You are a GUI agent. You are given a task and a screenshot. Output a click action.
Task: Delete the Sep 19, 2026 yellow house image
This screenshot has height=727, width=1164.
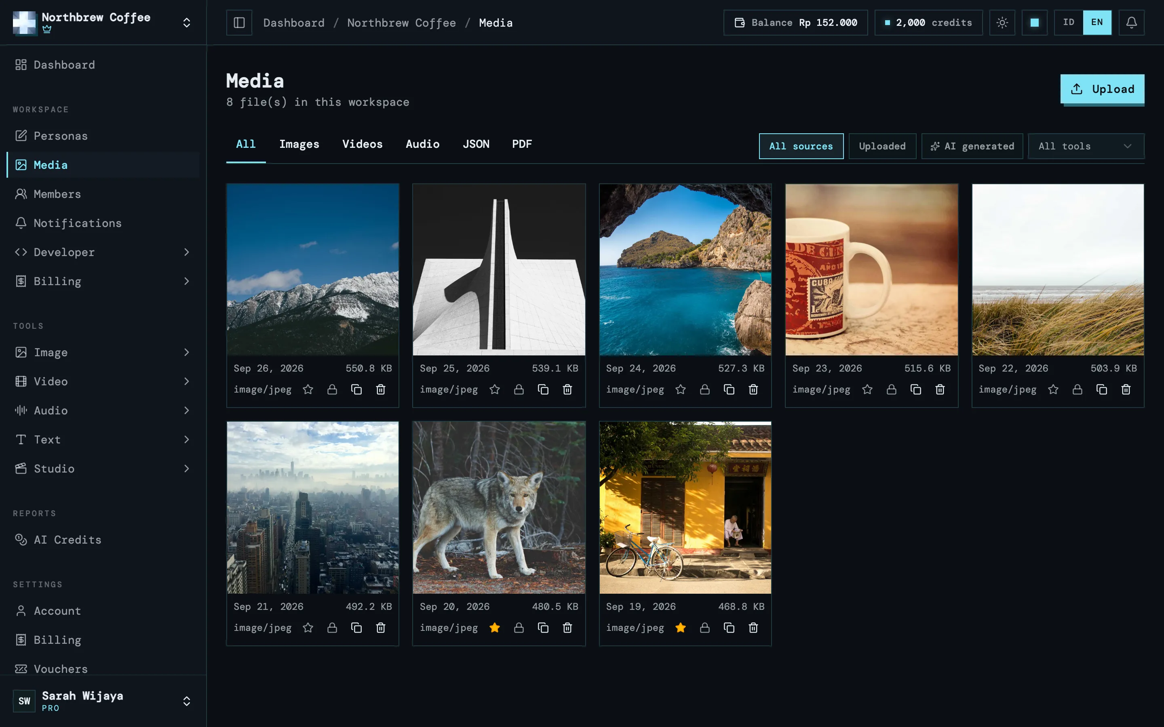[753, 628]
